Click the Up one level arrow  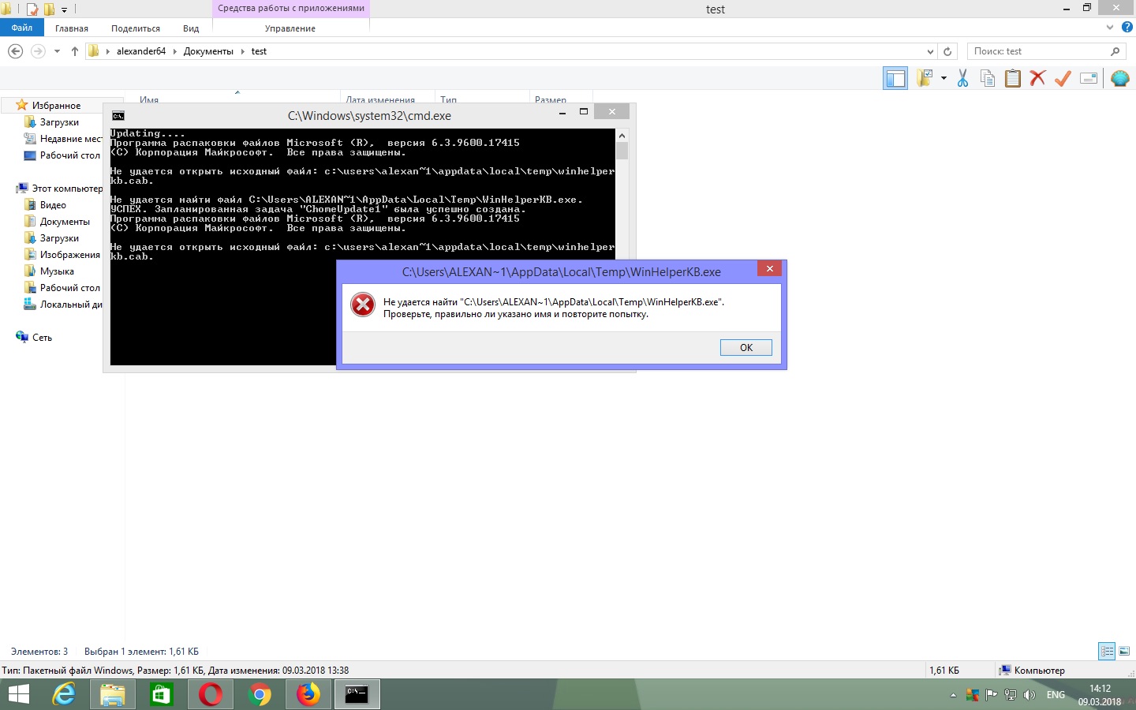pos(75,51)
